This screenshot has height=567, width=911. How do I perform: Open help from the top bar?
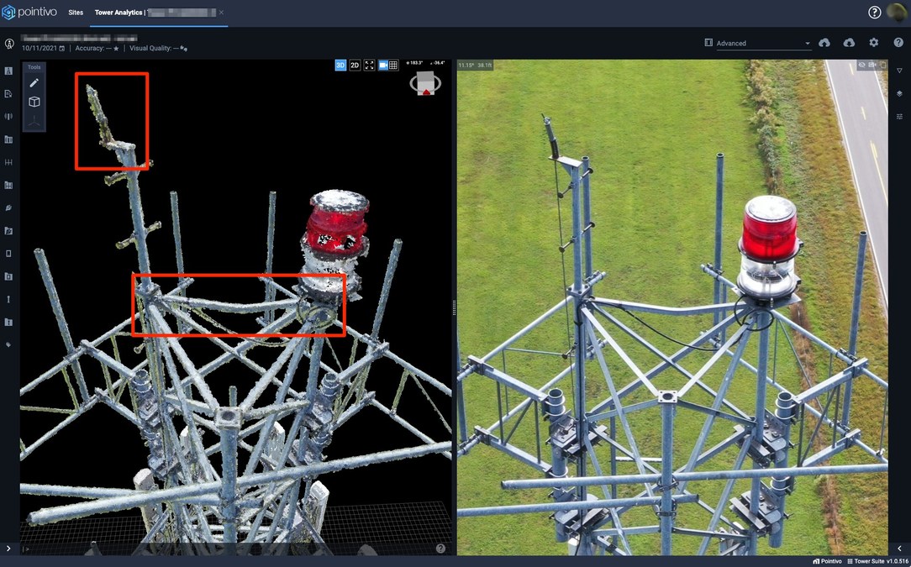(874, 13)
